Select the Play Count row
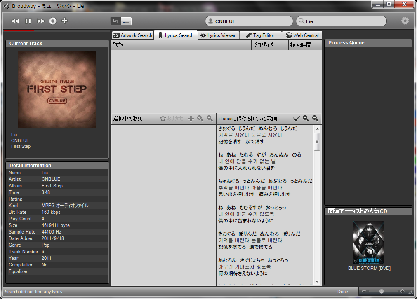The image size is (417, 299). click(57, 219)
